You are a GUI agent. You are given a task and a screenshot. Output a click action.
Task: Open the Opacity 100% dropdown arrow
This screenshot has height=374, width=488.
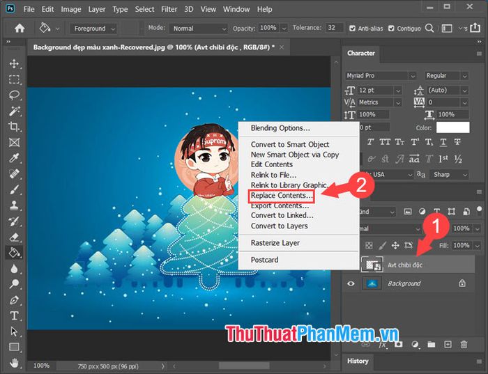(284, 29)
